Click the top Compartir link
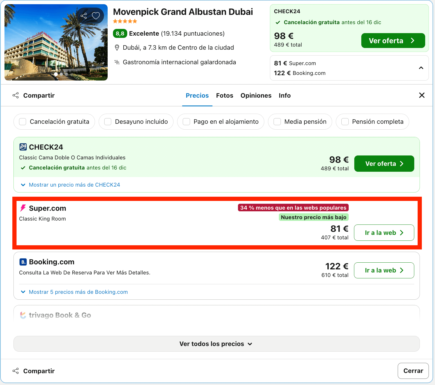This screenshot has width=435, height=385. tap(39, 95)
